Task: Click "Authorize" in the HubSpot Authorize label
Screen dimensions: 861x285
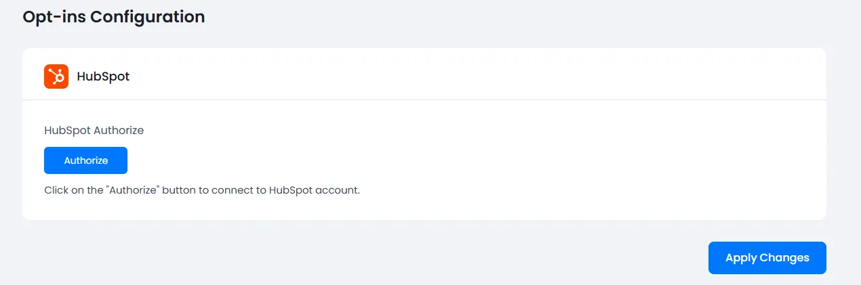Action: [x=119, y=130]
